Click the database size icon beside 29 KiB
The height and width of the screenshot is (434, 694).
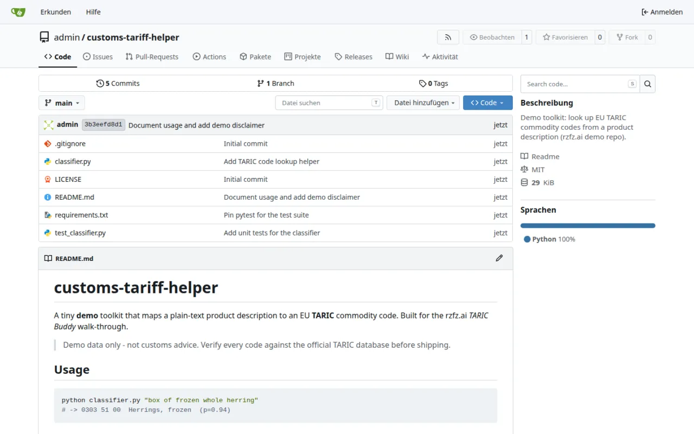tap(524, 183)
